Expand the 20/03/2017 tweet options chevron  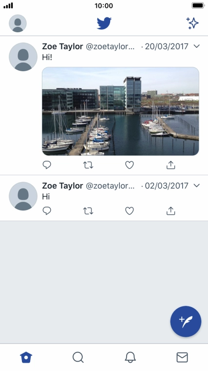[196, 46]
